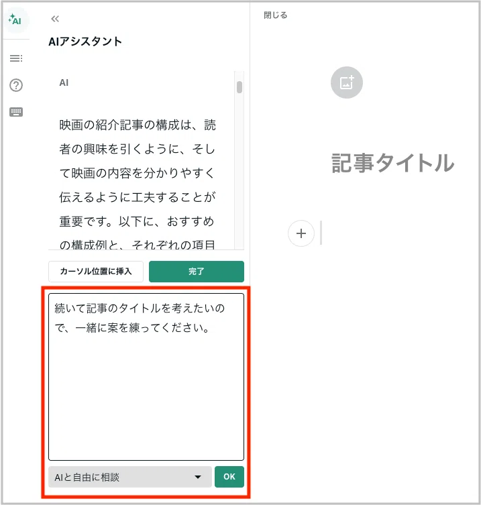The image size is (481, 505).
Task: Open the AI assistant sparkle icon
Action: click(x=15, y=19)
